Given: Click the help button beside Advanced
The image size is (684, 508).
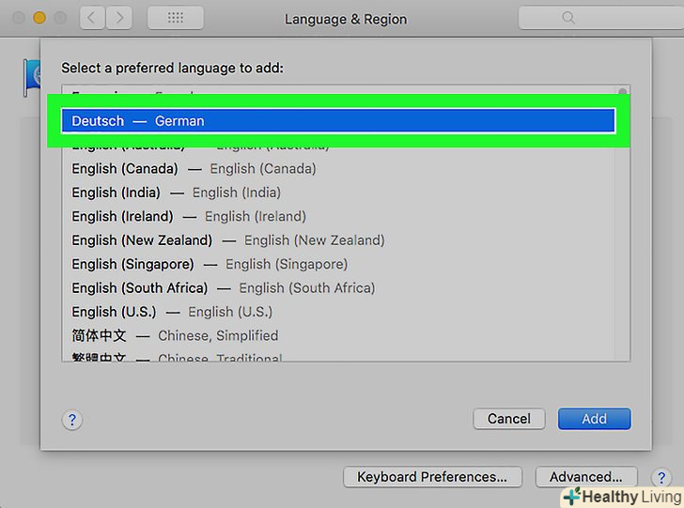Looking at the screenshot, I should point(661,477).
